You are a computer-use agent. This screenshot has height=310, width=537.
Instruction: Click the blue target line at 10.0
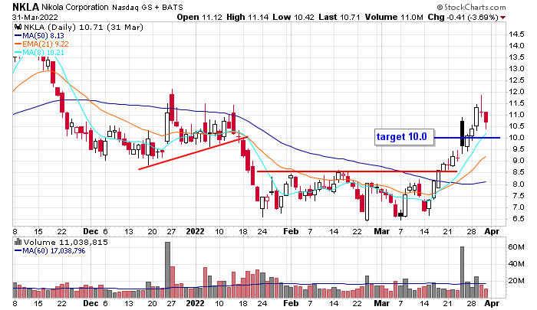(x=466, y=138)
